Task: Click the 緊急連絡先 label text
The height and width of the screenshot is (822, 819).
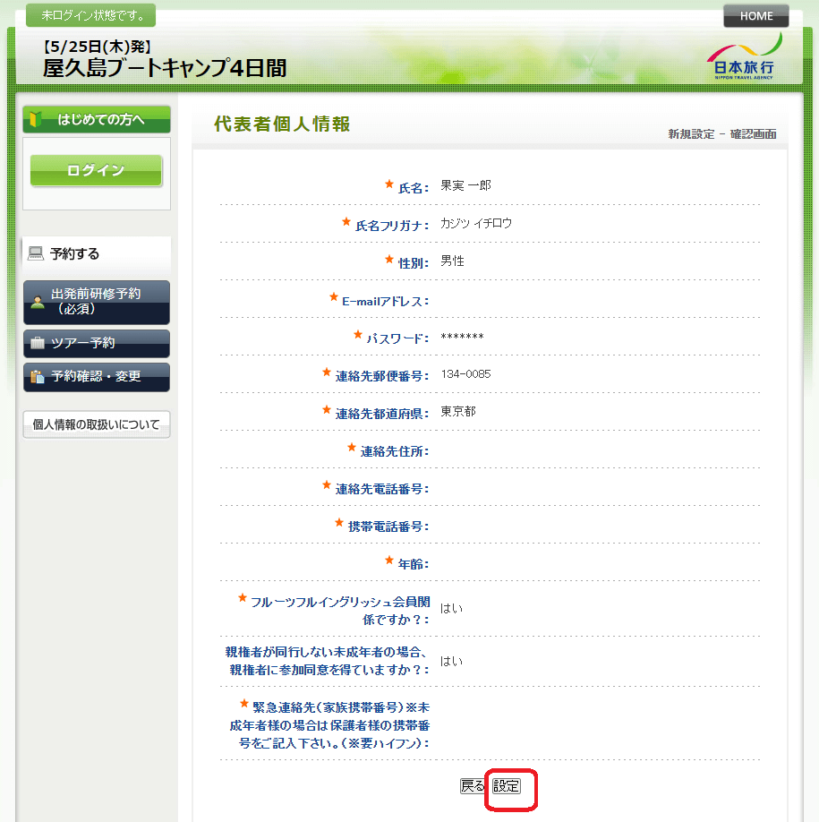Action: point(329,725)
